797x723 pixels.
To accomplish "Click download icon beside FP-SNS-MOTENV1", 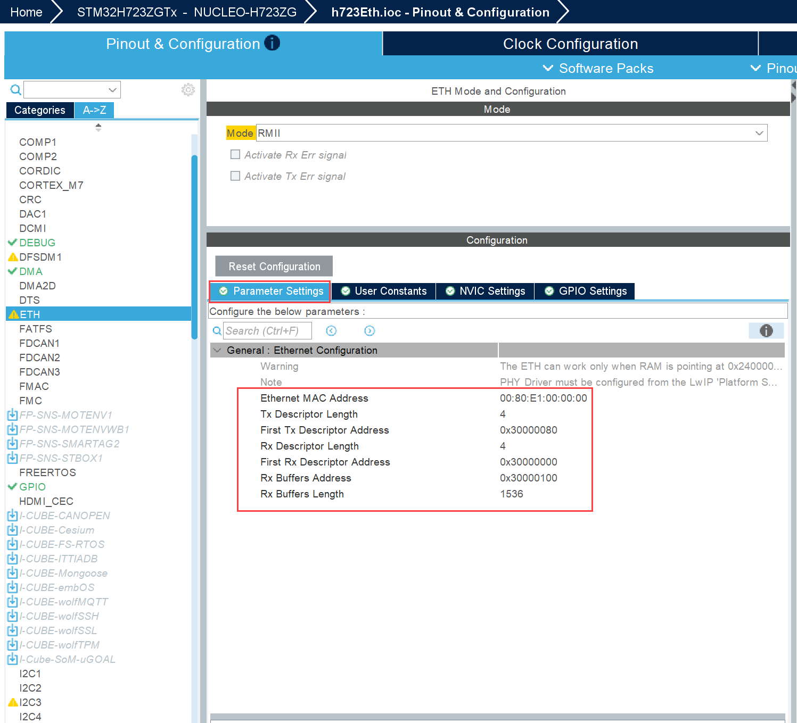I will tap(12, 415).
